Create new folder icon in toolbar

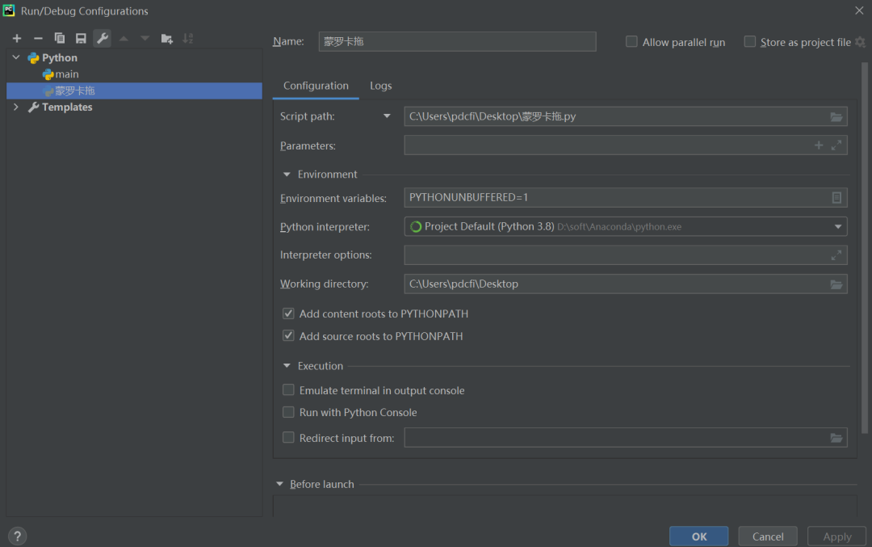click(x=166, y=39)
